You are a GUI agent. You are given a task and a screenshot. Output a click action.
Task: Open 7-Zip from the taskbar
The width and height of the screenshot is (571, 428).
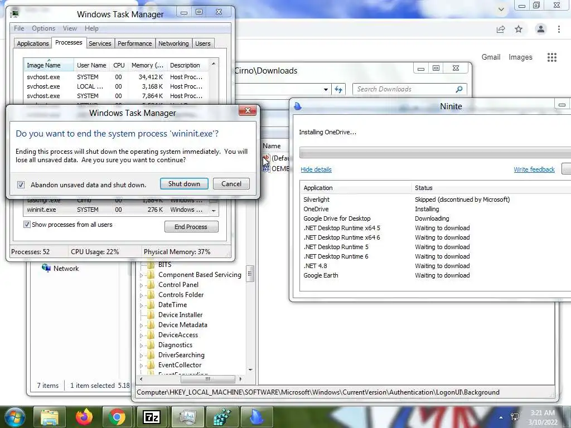[x=152, y=417]
